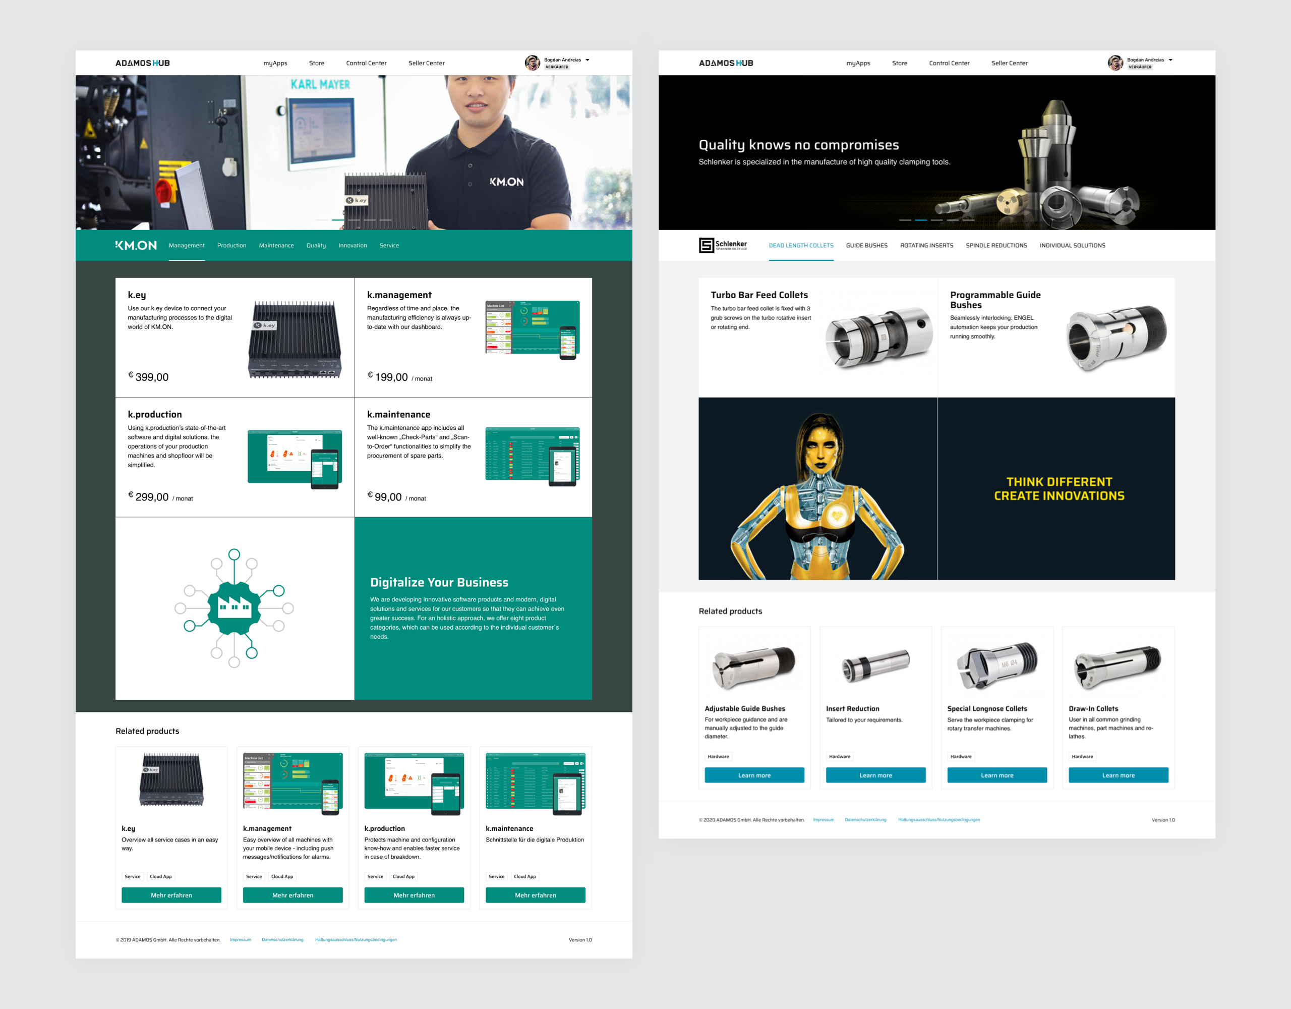Screen dimensions: 1291x1009
Task: Click Hardware tag on Draw-In Collets card
Action: point(1082,756)
